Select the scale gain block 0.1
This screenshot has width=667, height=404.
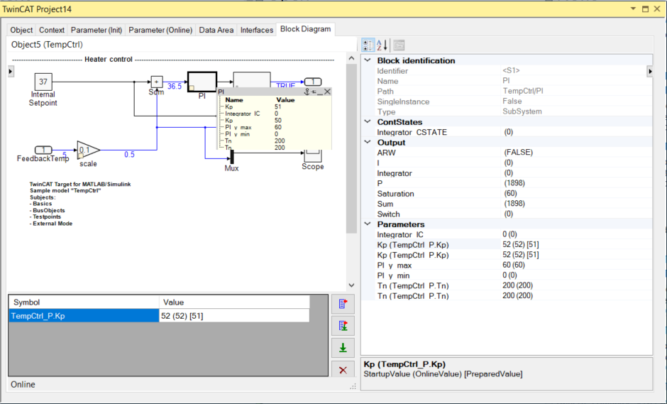88,150
